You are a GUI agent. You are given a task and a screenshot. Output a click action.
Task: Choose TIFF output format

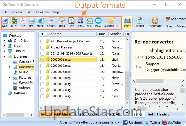71,22
